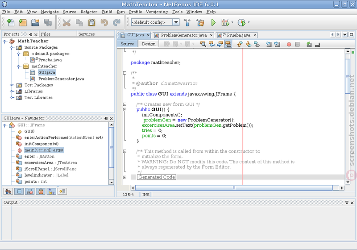Open the Versioning menu
The width and height of the screenshot is (357, 250).
pos(157,12)
